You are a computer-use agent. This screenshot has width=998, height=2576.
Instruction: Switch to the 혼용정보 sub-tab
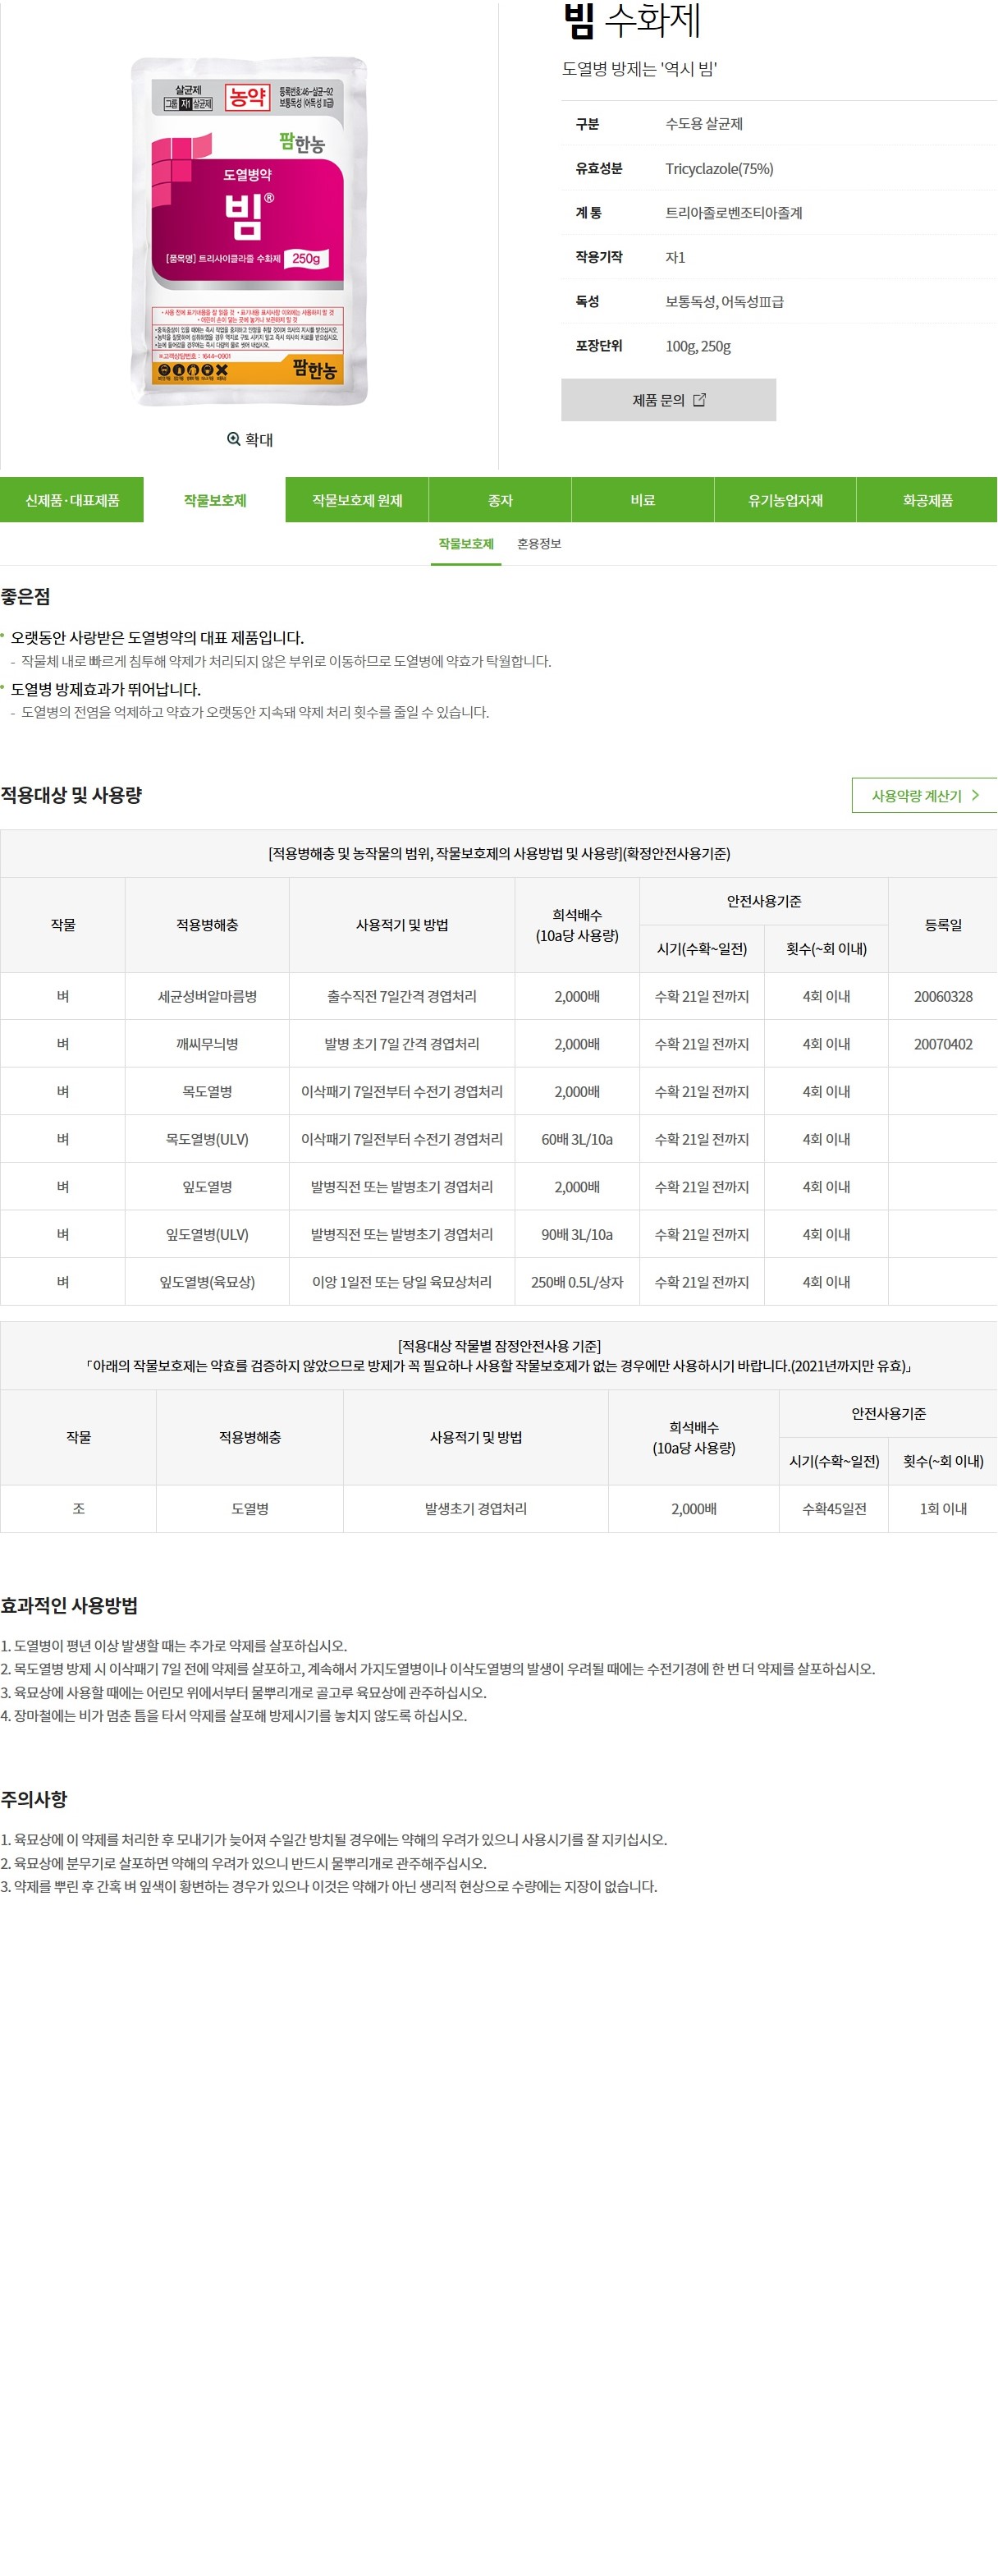coord(539,544)
